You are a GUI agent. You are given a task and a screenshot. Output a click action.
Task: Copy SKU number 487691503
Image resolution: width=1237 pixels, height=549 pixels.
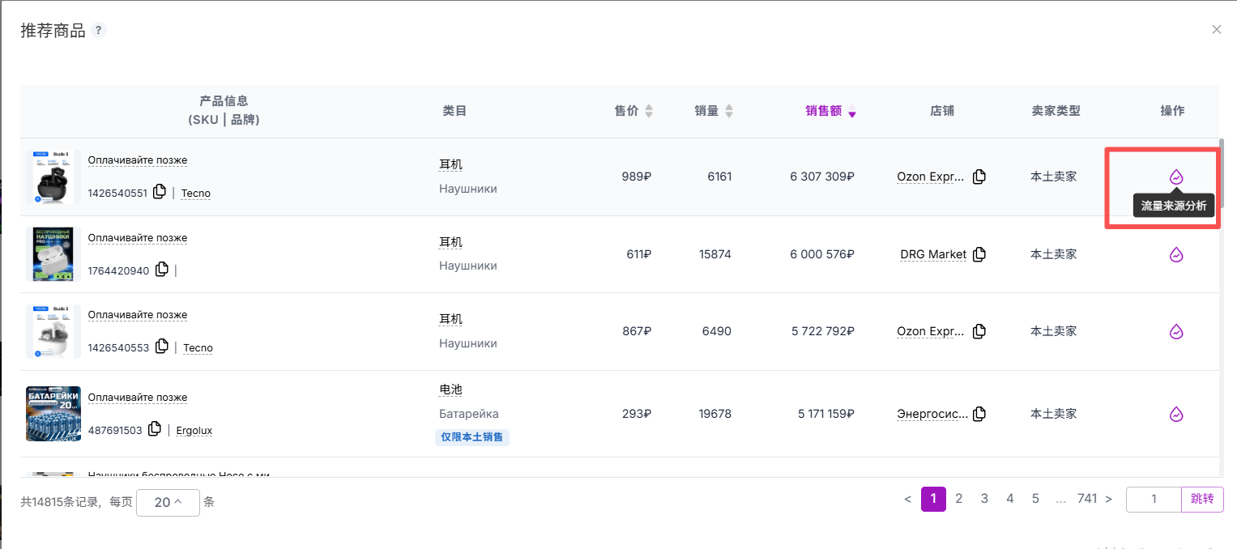coord(155,430)
